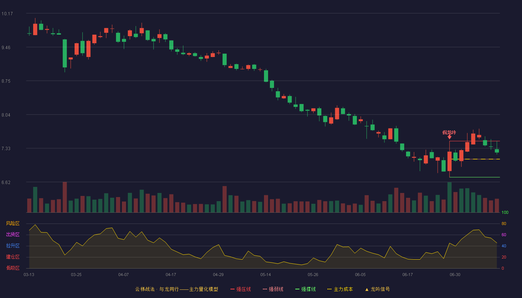Click the tallest green volume bar near 06-30

click(449, 197)
